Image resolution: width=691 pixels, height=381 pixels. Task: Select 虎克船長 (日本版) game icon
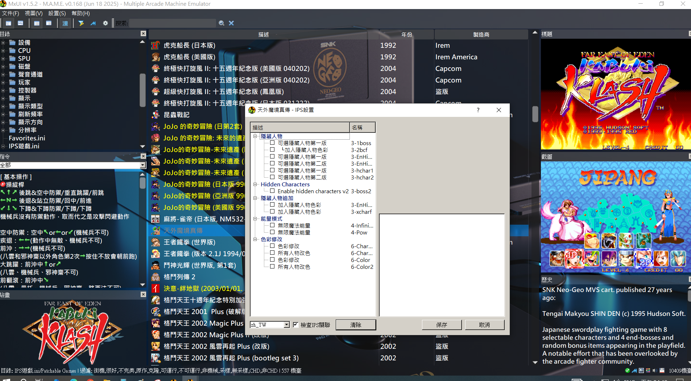click(156, 45)
